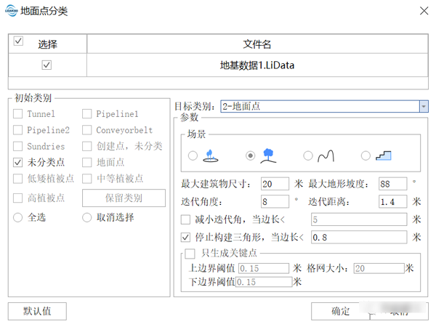Select the first scene radio button
Image resolution: width=436 pixels, height=327 pixels.
(x=193, y=156)
